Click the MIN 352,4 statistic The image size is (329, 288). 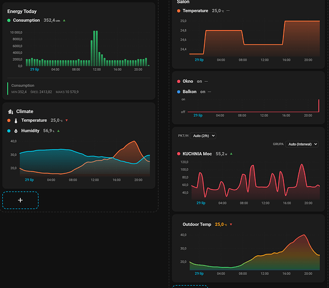(x=19, y=92)
